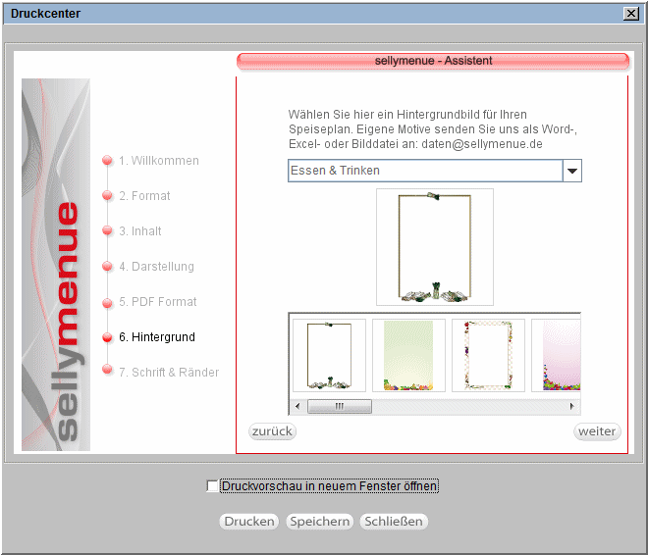Click the daten@sellymenue.de instruction text
This screenshot has height=555, width=648.
pos(482,144)
